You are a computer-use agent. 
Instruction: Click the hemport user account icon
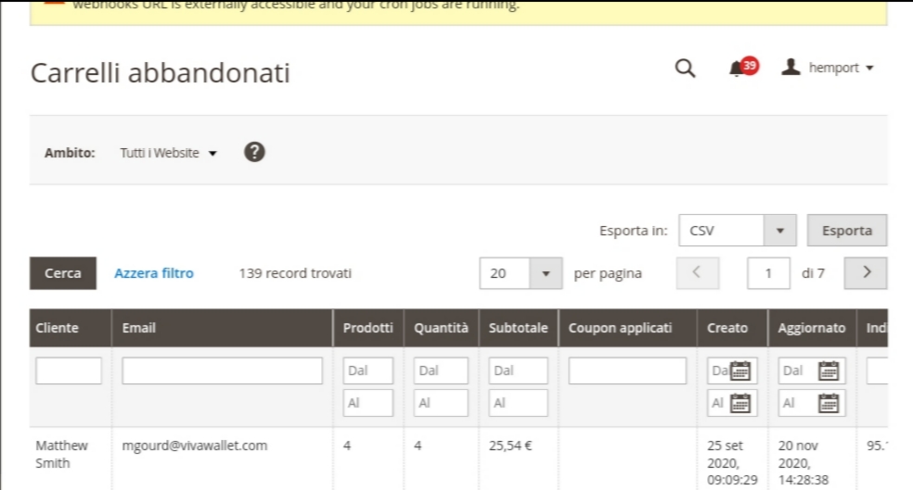pyautogui.click(x=791, y=68)
